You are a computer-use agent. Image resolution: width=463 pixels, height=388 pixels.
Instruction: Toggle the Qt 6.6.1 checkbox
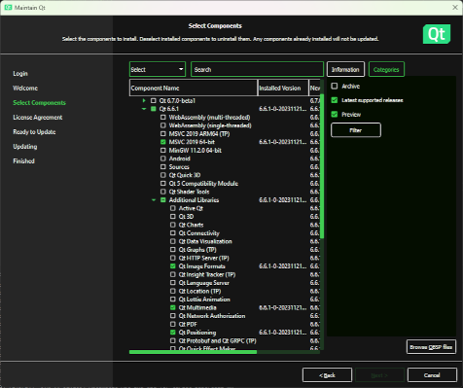point(154,109)
